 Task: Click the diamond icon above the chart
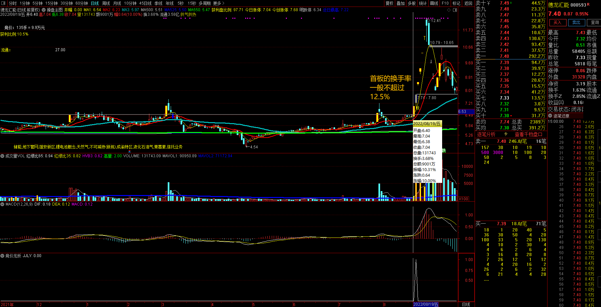pos(449,10)
